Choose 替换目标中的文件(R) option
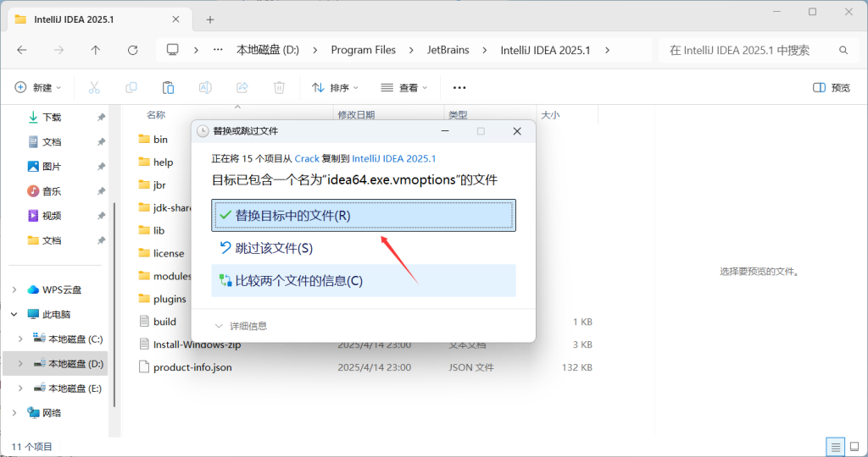868x457 pixels. point(364,216)
